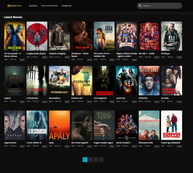This screenshot has height=173, width=193.
Task: Open Friss online filmek menu item
Action: click(49, 6)
